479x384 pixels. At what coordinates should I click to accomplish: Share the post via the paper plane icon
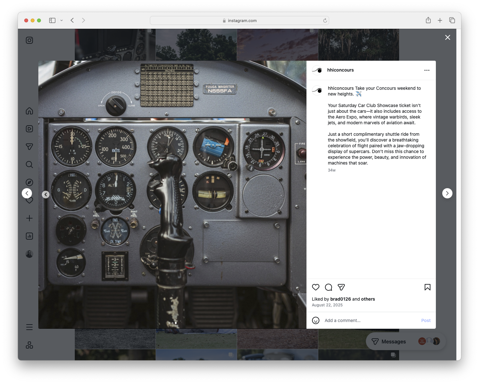[341, 287]
